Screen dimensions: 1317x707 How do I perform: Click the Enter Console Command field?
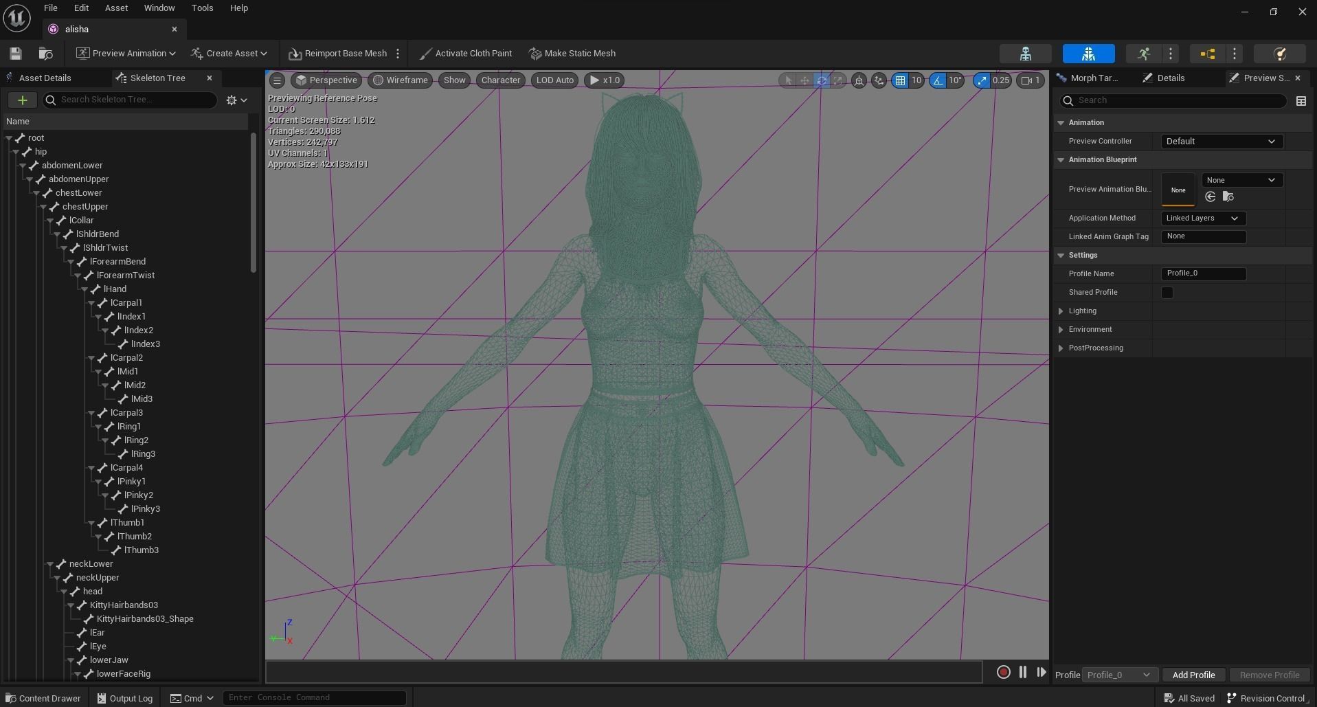315,698
